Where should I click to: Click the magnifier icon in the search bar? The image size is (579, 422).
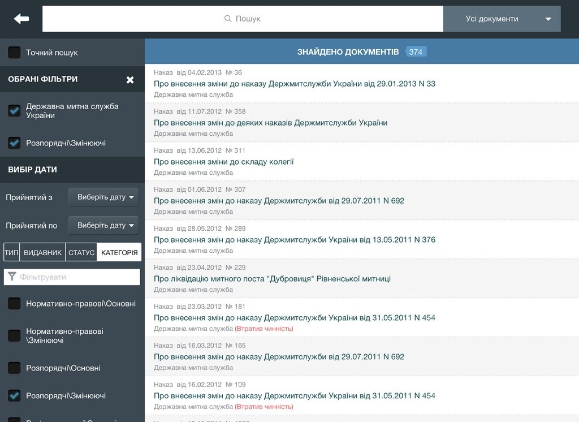point(228,19)
